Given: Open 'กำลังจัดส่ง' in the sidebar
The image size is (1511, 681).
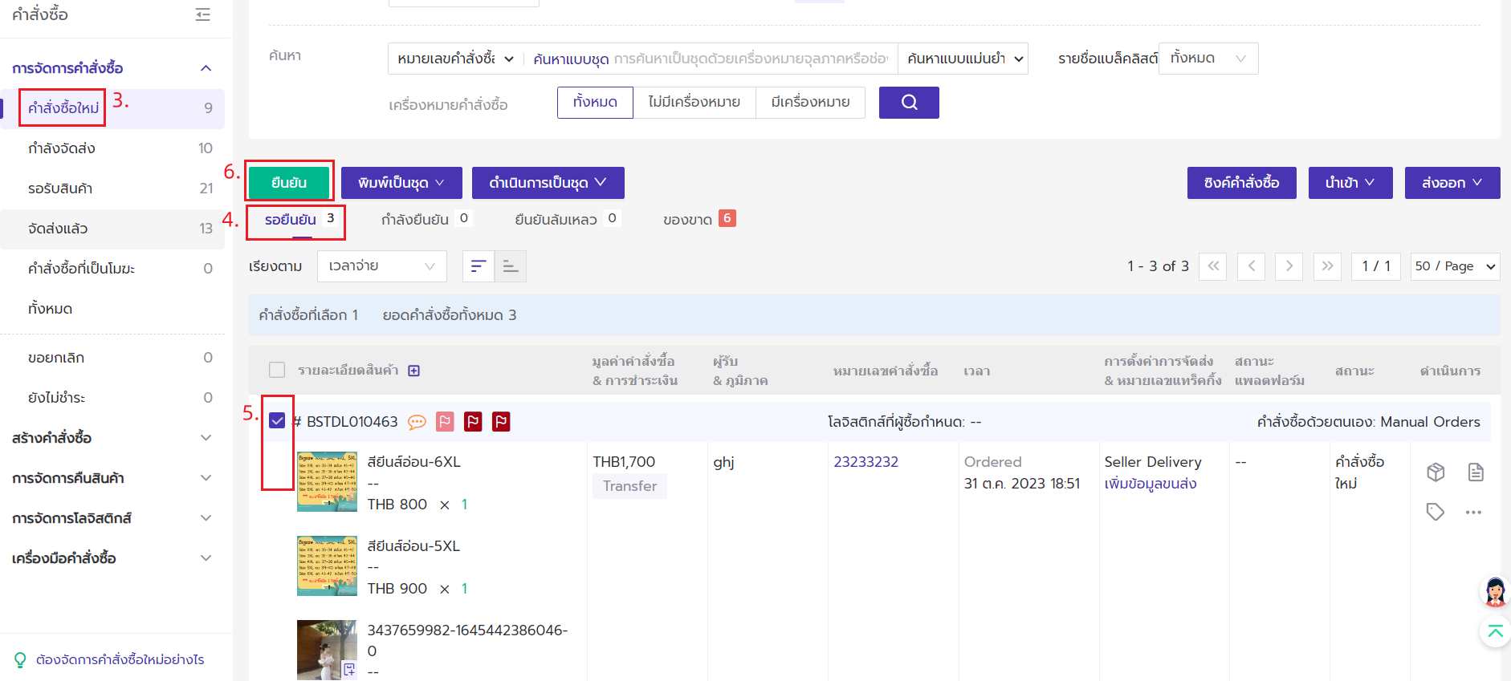Looking at the screenshot, I should pyautogui.click(x=62, y=148).
